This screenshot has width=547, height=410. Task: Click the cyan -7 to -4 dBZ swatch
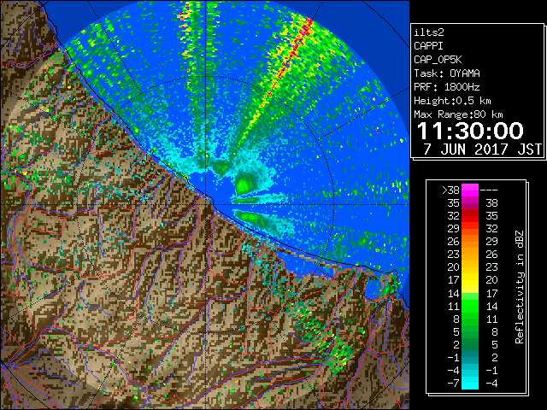(x=470, y=383)
